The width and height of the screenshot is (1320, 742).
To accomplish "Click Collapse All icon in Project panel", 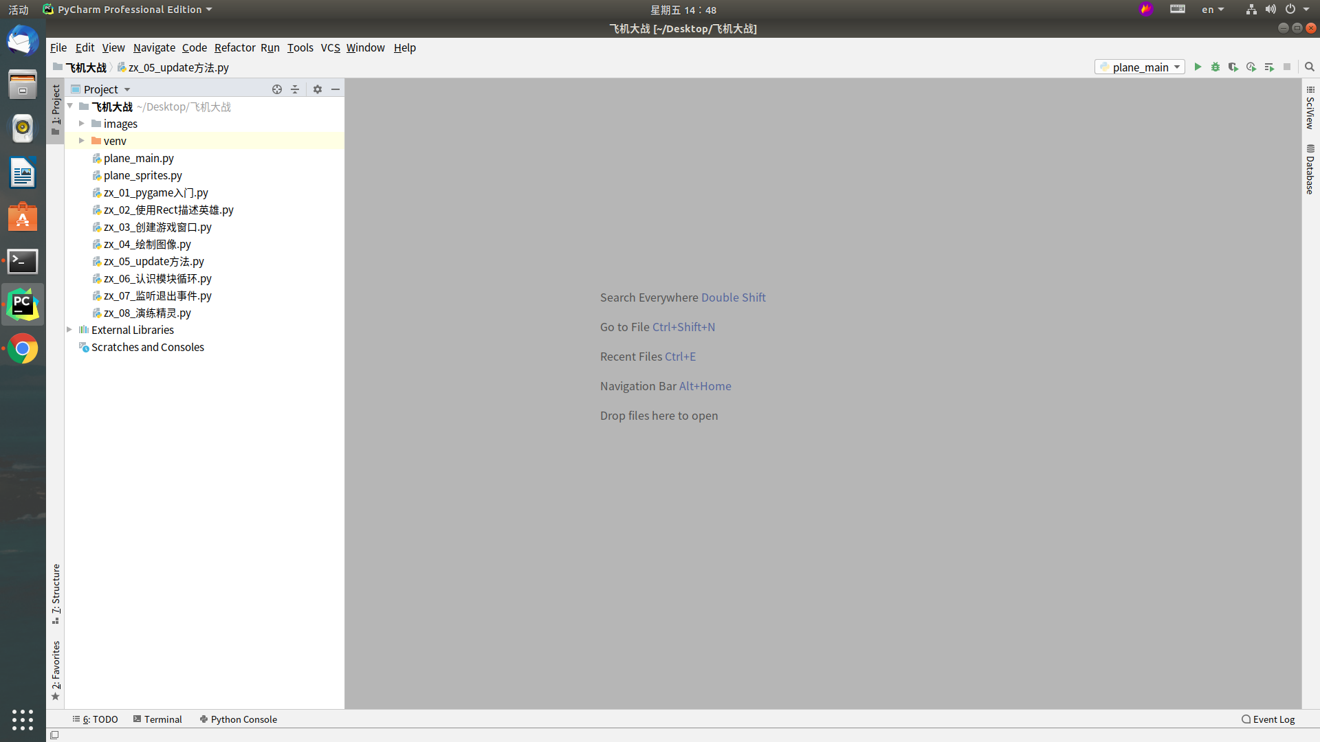I will pos(295,89).
